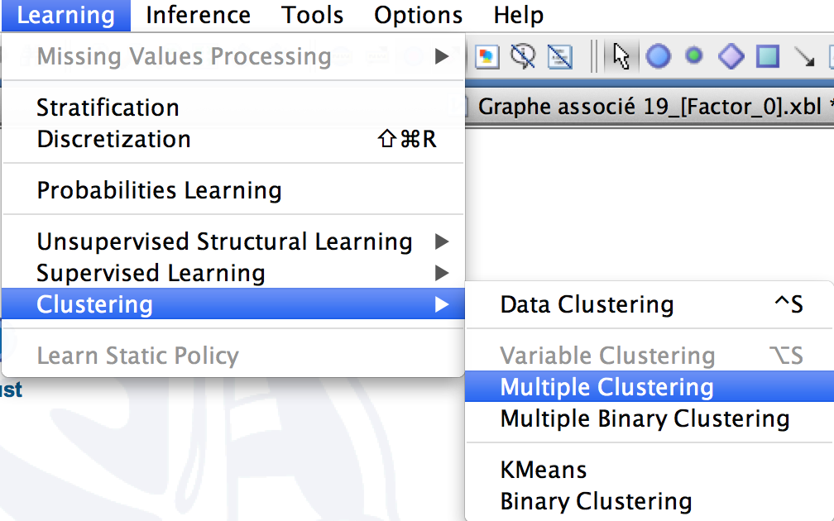Screen dimensions: 834x521
Task: Switch to Graphe associé 19_[Factor_0].xbl tab
Action: pyautogui.click(x=649, y=107)
